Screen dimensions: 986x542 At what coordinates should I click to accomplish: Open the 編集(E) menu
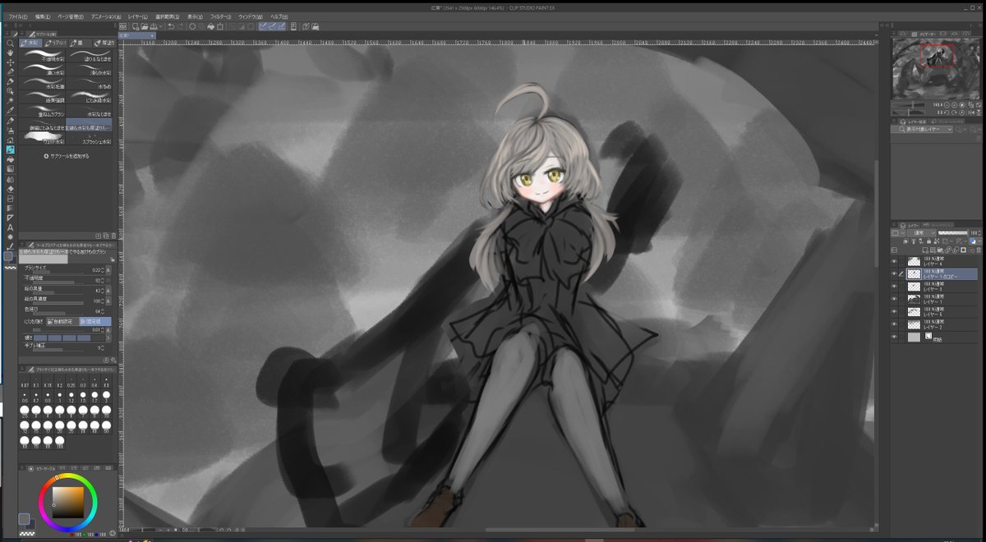tap(42, 16)
